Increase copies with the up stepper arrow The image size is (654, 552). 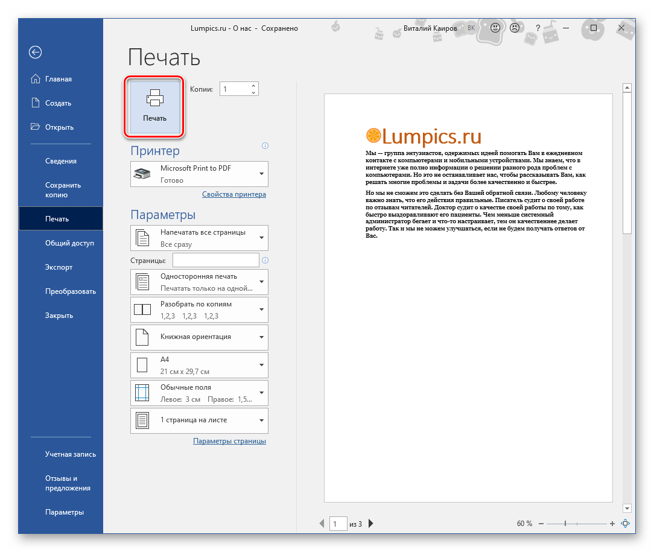(253, 86)
